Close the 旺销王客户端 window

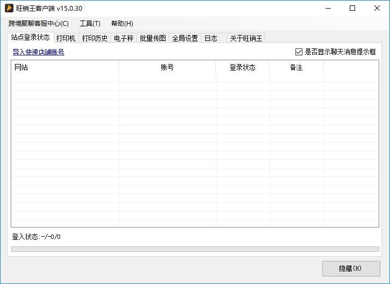377,8
